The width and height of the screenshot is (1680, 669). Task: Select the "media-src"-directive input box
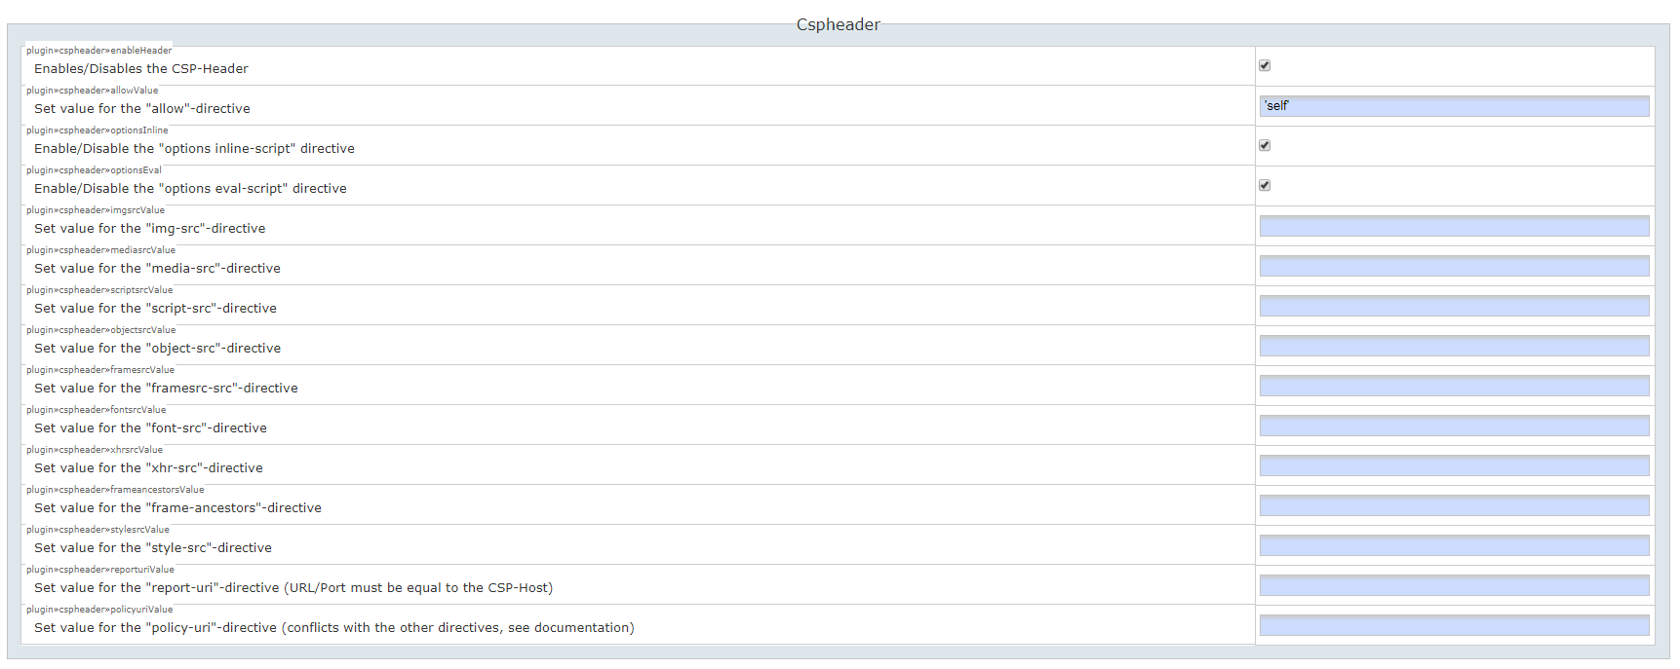tap(1453, 266)
